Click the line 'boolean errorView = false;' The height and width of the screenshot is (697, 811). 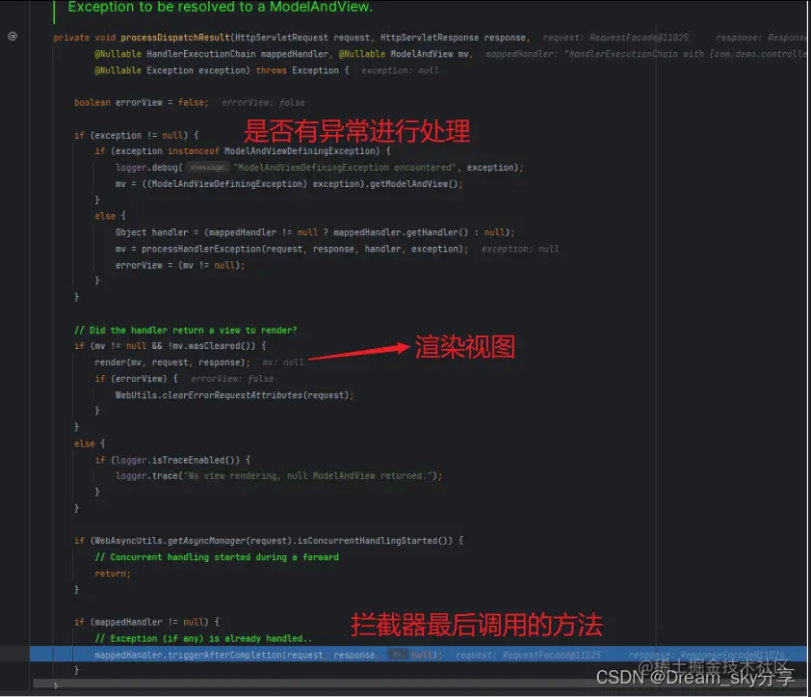(x=142, y=102)
